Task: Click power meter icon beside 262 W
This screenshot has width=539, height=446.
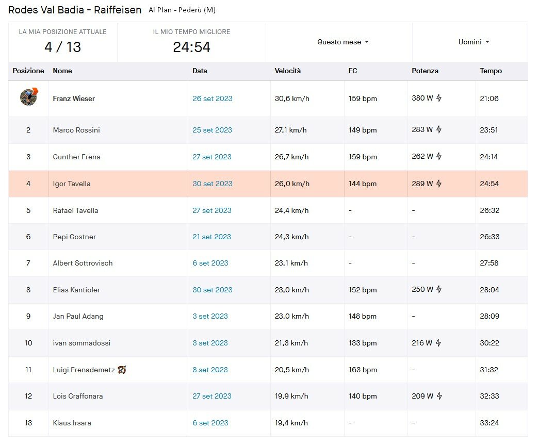Action: click(x=439, y=156)
